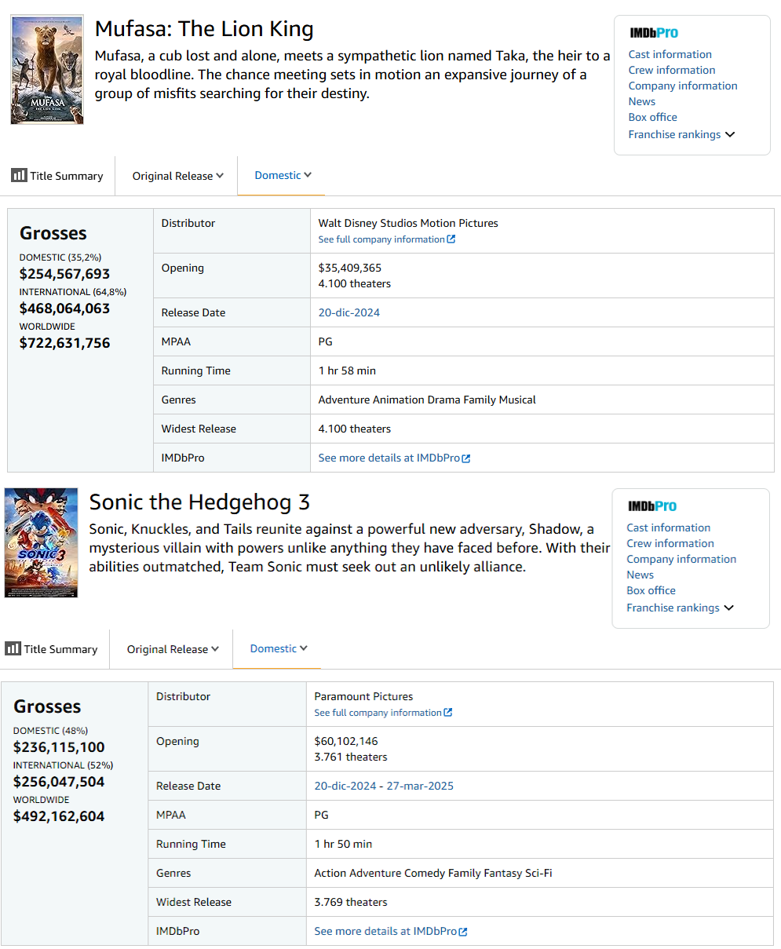781x949 pixels.
Task: Open News link for Sonic
Action: point(640,575)
